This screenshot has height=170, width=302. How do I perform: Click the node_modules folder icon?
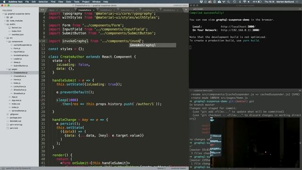click(8, 21)
